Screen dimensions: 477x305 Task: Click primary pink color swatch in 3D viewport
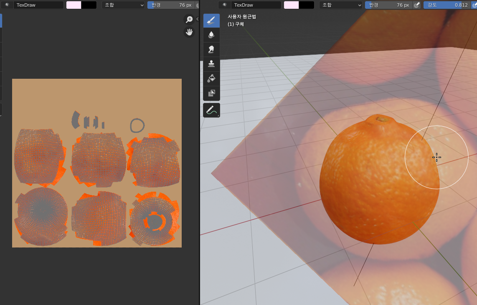click(292, 5)
